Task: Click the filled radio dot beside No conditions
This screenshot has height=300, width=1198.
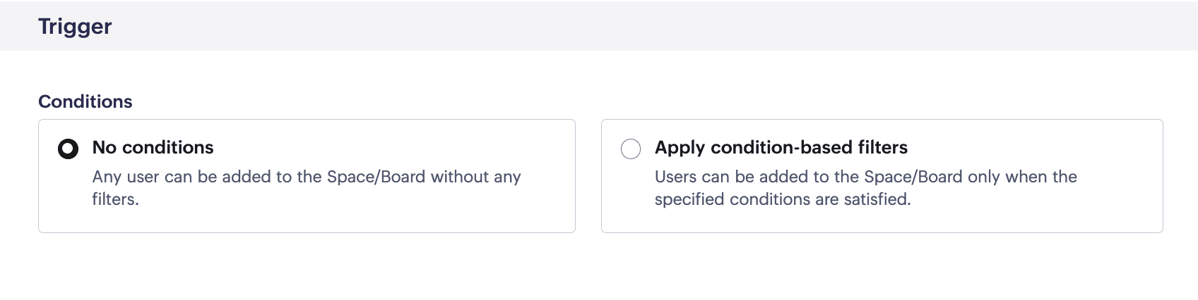Action: click(68, 149)
